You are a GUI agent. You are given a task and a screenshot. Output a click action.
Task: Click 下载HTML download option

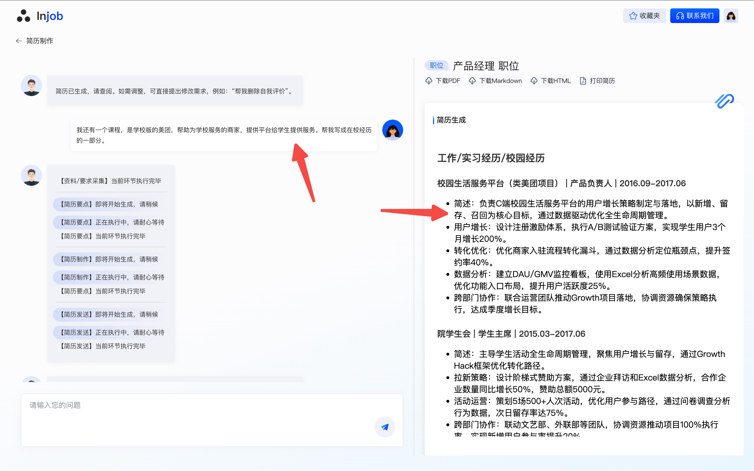pos(551,81)
